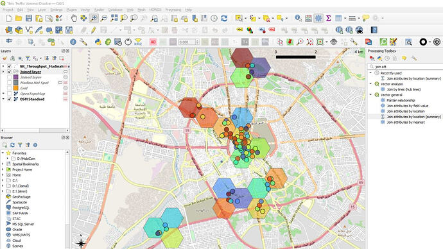Click the orange Grid layer color swatch

(16, 88)
